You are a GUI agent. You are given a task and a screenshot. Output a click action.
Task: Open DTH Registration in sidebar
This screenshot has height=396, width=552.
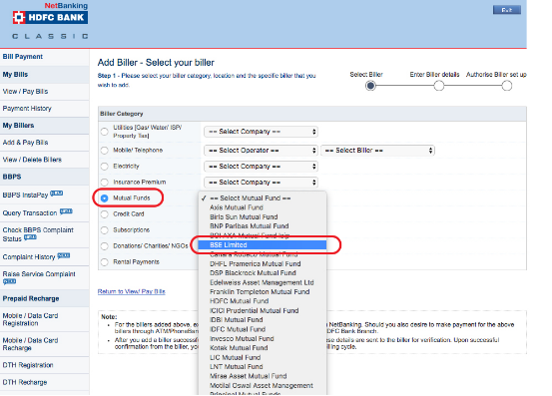coord(28,365)
